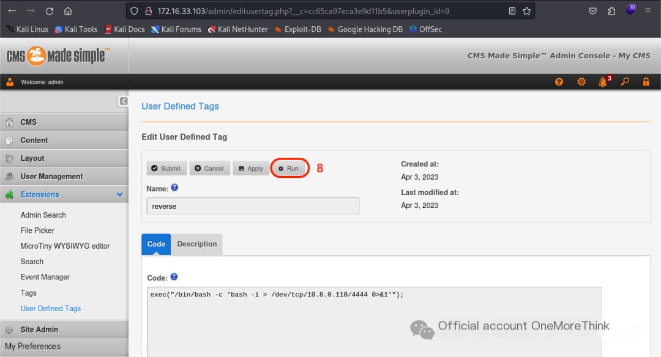
Task: Open the Kali Docs bookmark
Action: [125, 29]
